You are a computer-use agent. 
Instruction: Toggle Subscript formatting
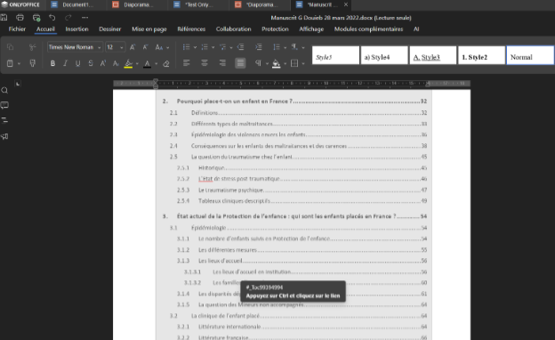(116, 63)
